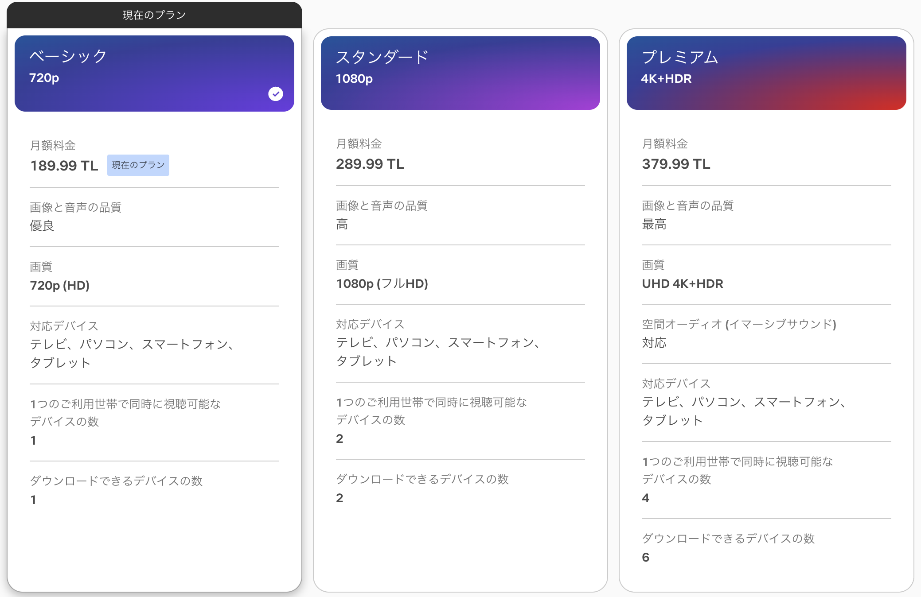
Task: Click the 720p (HD) resolution text
Action: (60, 285)
